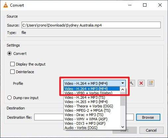
Task: Collapse the Profile dropdown arrow
Action: point(123,83)
